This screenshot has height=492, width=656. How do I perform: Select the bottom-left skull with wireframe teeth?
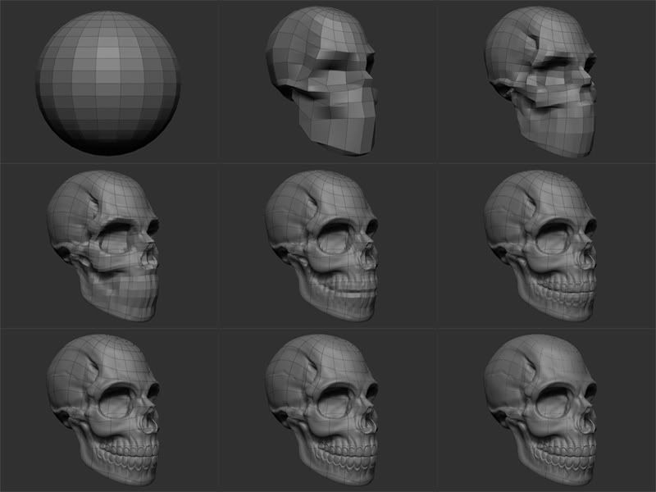click(106, 408)
